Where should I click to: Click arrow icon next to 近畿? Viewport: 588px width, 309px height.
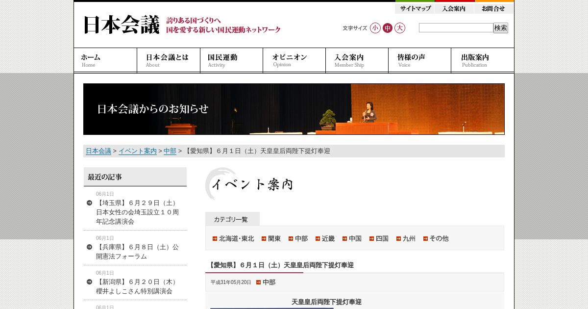tap(318, 238)
